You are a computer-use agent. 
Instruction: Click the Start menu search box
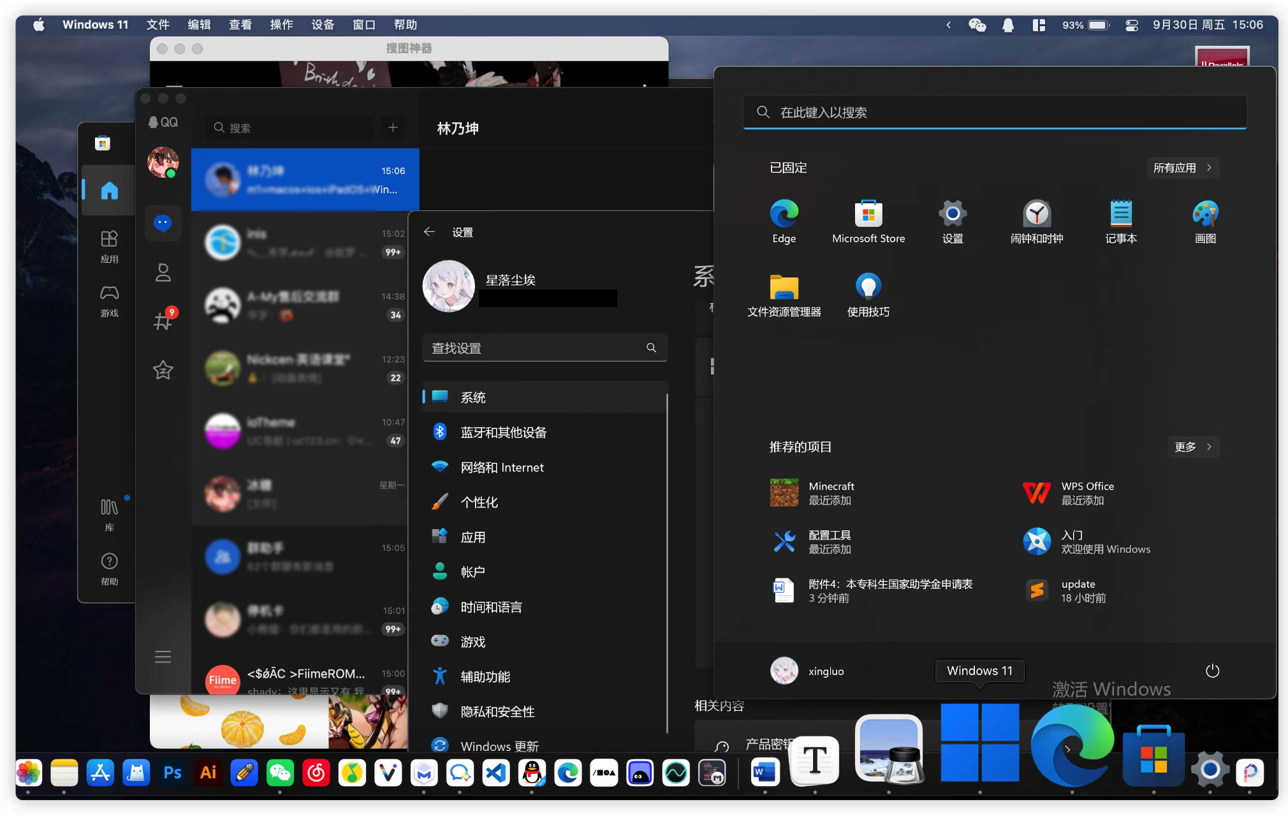click(x=995, y=112)
